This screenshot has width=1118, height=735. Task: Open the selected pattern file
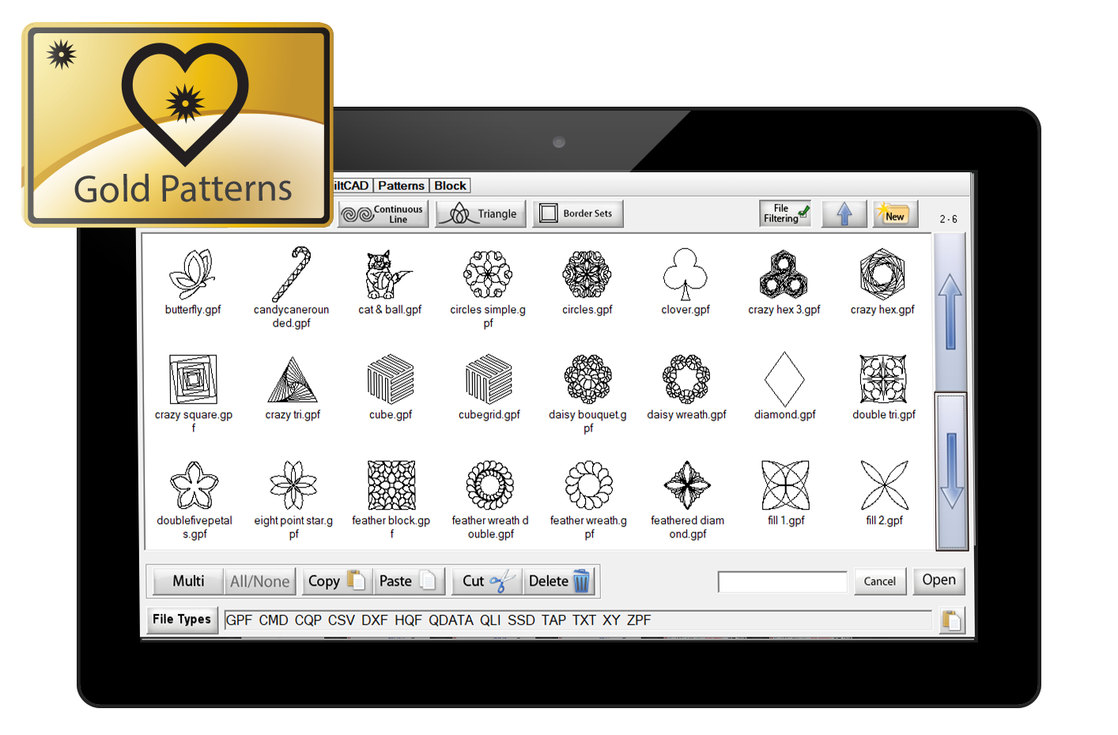[939, 580]
